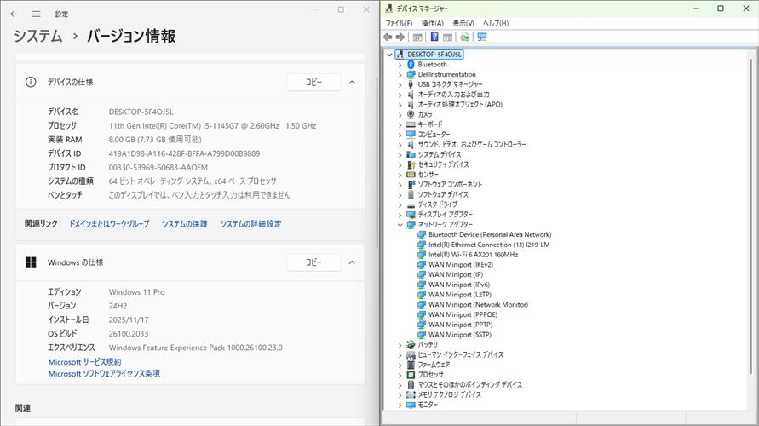This screenshot has height=426, width=759.
Task: Expand the バッテリ category
Action: [400, 345]
